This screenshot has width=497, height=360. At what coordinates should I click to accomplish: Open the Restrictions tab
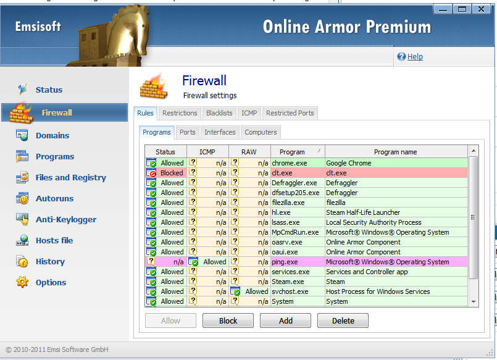coord(180,113)
